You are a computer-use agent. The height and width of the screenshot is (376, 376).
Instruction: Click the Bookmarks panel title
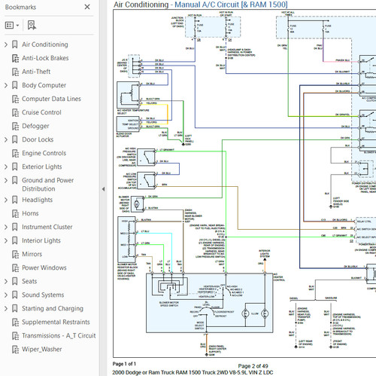coord(20,7)
